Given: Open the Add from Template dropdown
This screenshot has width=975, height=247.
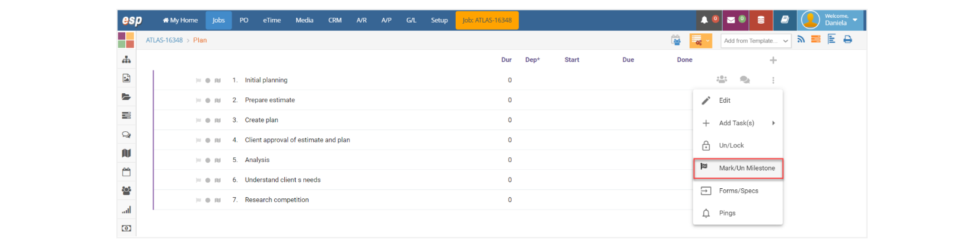Looking at the screenshot, I should coord(756,41).
